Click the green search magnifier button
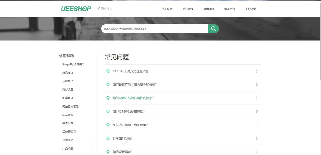 tap(213, 29)
